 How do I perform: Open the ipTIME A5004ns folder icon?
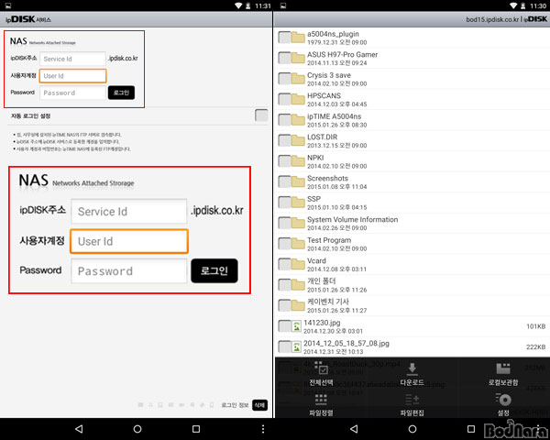298,120
